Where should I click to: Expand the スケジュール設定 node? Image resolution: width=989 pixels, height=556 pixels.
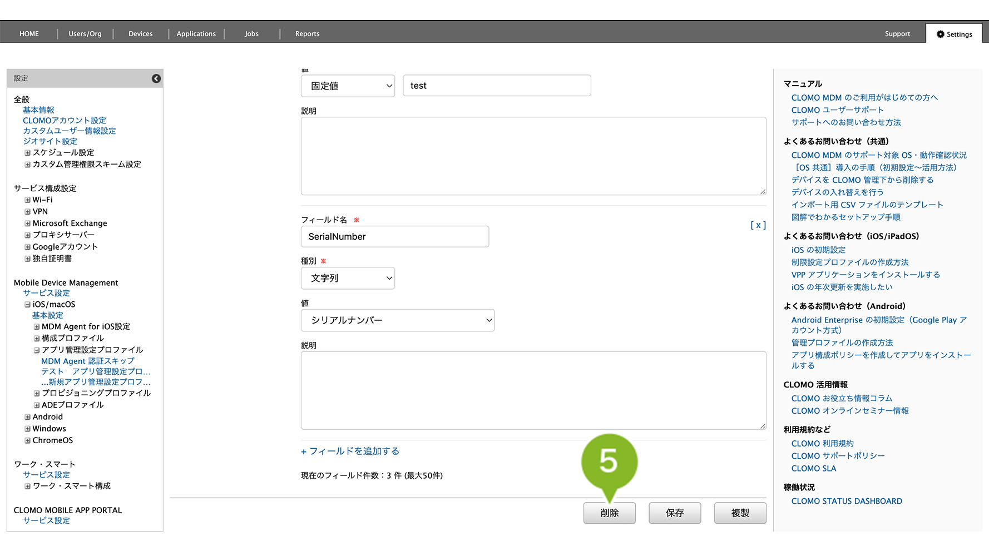tap(27, 153)
